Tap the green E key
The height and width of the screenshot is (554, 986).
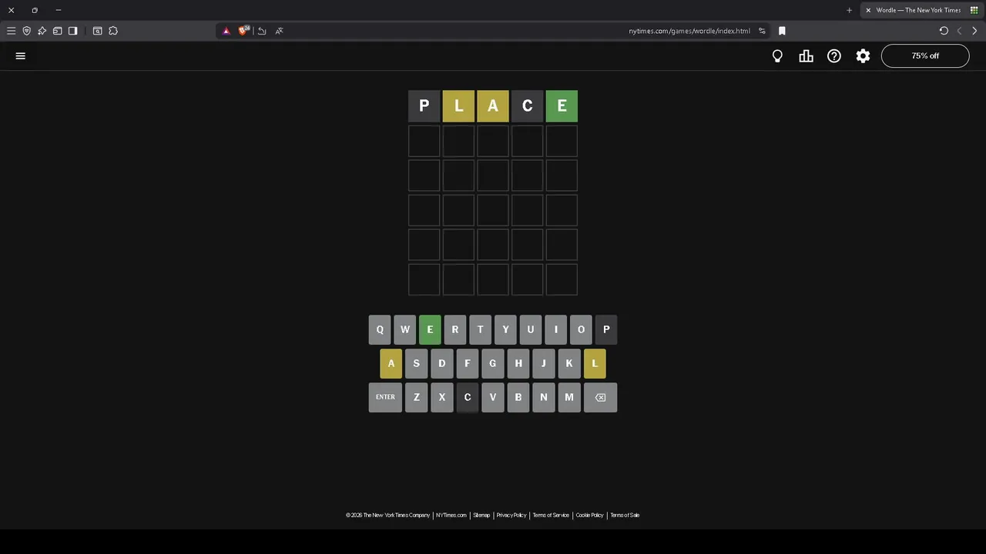pyautogui.click(x=430, y=329)
